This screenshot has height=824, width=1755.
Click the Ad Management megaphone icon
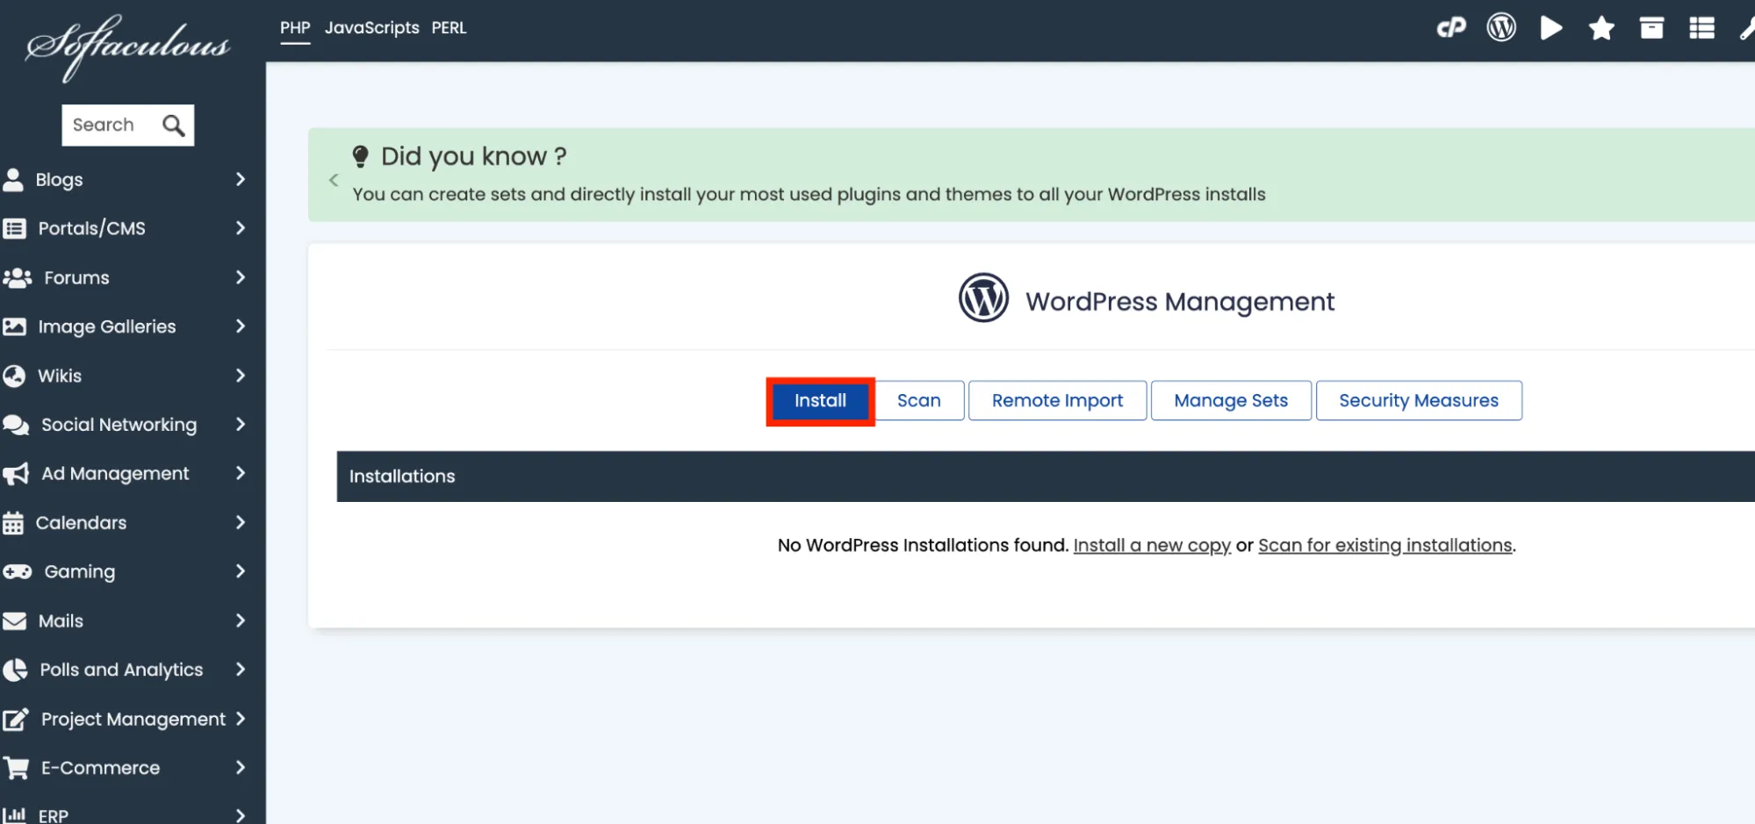[x=16, y=474]
